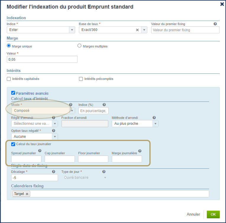Click help icon for Règle d'arrondi
The width and height of the screenshot is (226, 223).
click(x=54, y=118)
